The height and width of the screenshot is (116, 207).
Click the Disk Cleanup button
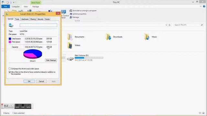tap(51, 60)
